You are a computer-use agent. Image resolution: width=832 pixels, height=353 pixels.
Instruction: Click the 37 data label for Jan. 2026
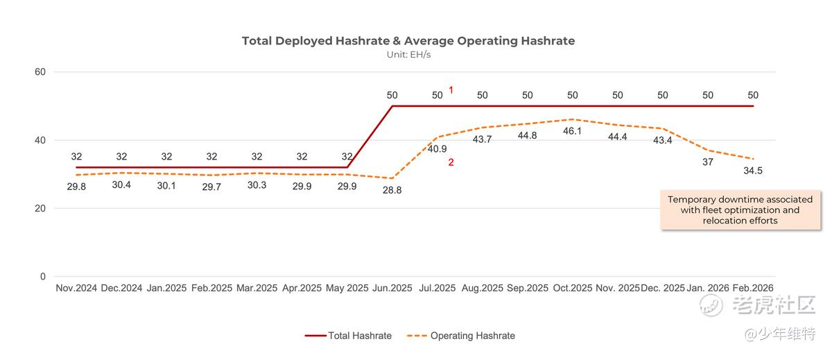point(708,162)
